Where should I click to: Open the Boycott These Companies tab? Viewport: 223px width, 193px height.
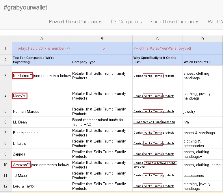coord(75,22)
